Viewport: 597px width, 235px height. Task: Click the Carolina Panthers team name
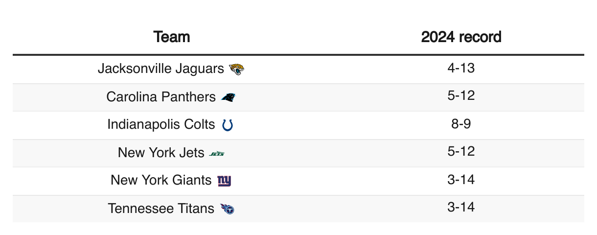tap(161, 97)
